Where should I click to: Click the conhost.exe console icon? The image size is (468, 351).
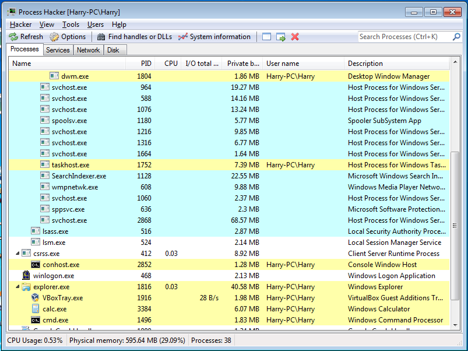36,265
